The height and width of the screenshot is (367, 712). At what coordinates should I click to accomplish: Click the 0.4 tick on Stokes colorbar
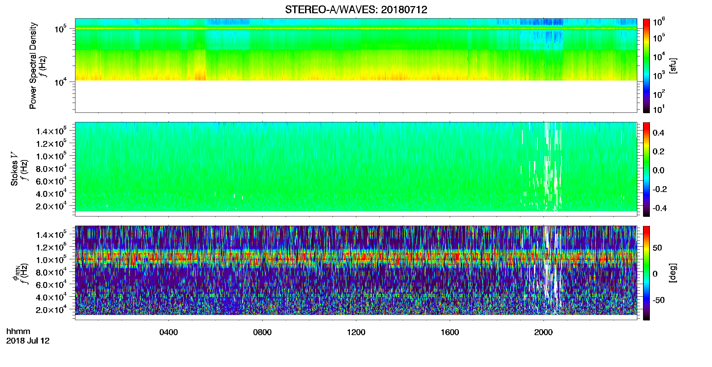[x=658, y=133]
